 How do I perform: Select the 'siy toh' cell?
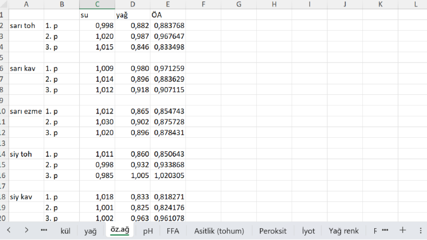pyautogui.click(x=26, y=154)
